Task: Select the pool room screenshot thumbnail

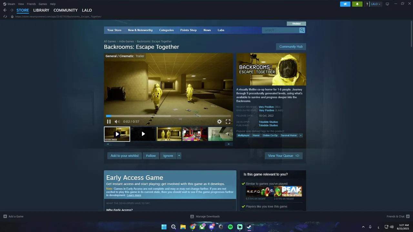Action: [x=221, y=134]
